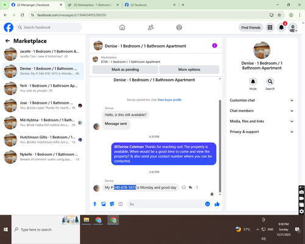Select the Messenger | Facebook tab

point(37,5)
